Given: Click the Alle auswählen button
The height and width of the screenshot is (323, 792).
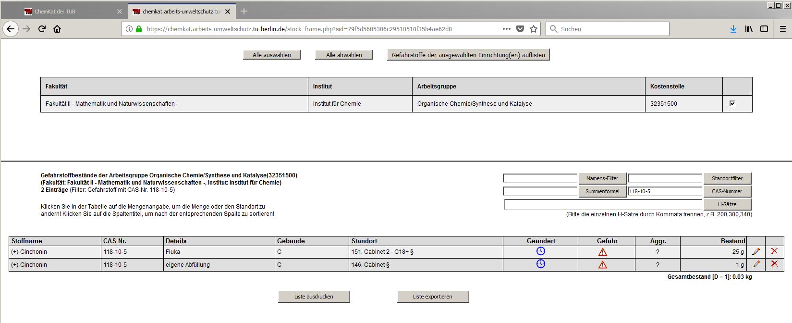Looking at the screenshot, I should pos(272,55).
